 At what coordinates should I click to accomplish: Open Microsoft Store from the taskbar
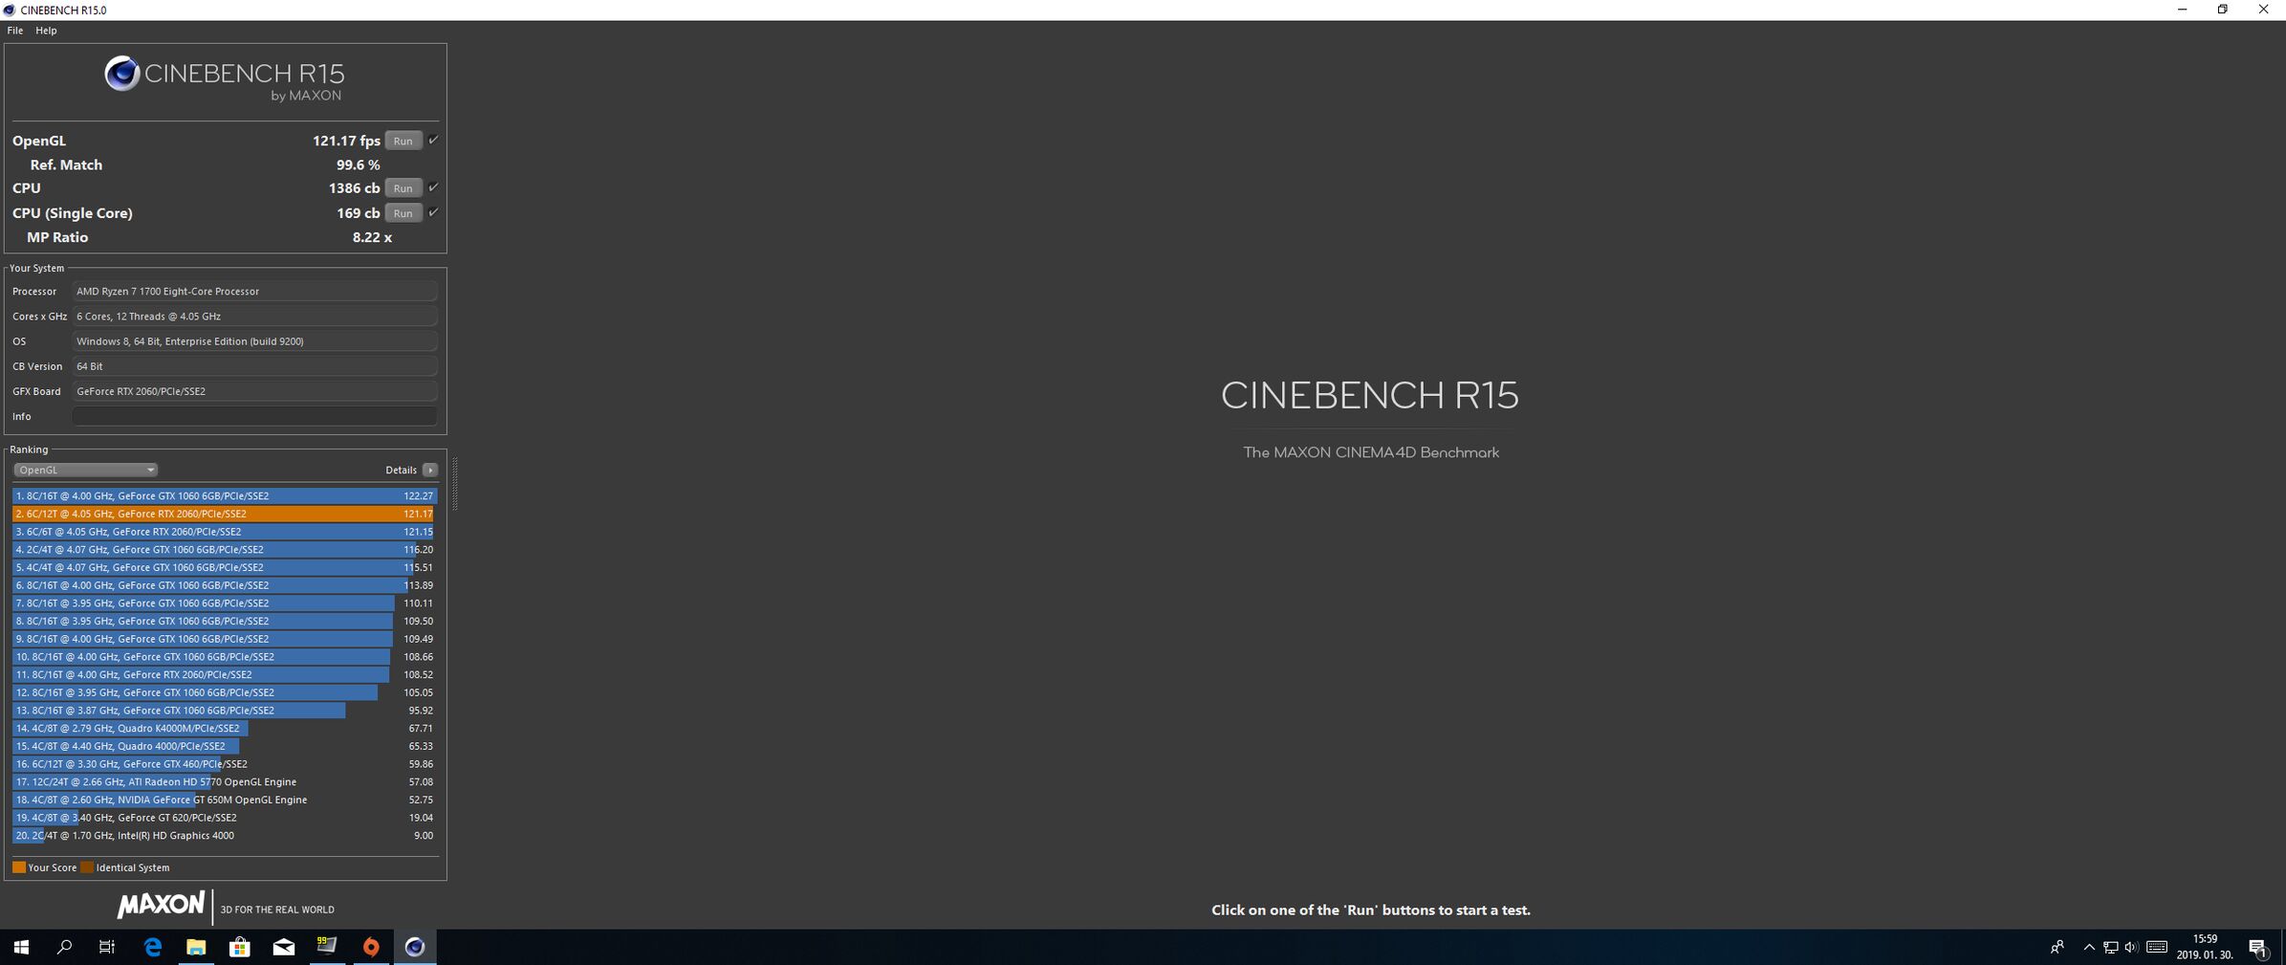[x=240, y=947]
